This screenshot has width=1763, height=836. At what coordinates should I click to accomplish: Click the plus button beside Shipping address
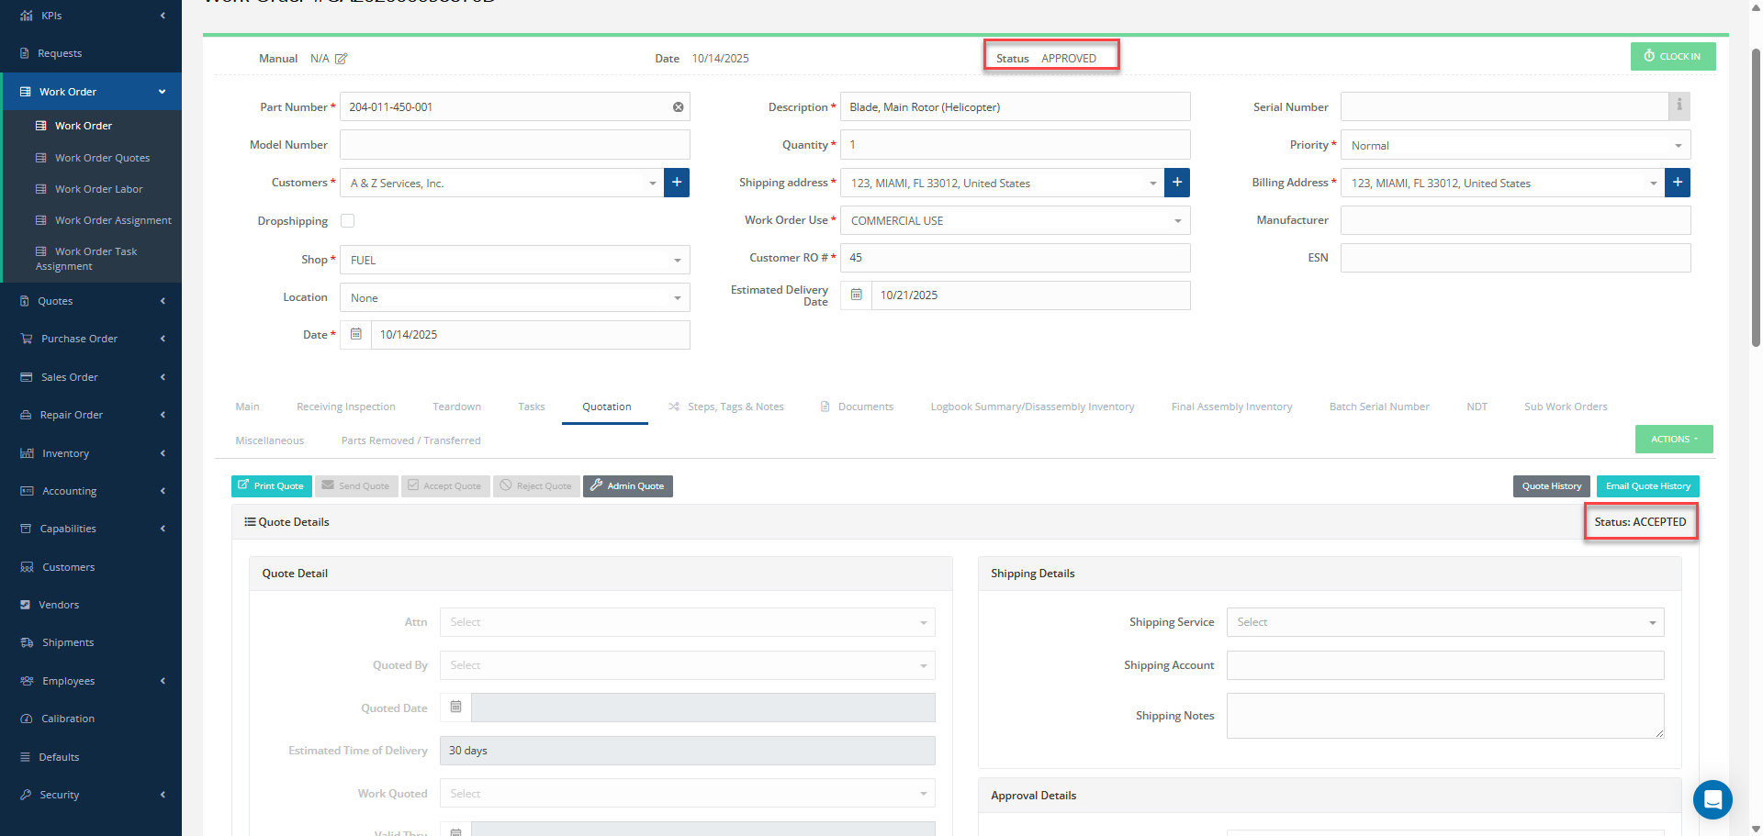point(1177,183)
